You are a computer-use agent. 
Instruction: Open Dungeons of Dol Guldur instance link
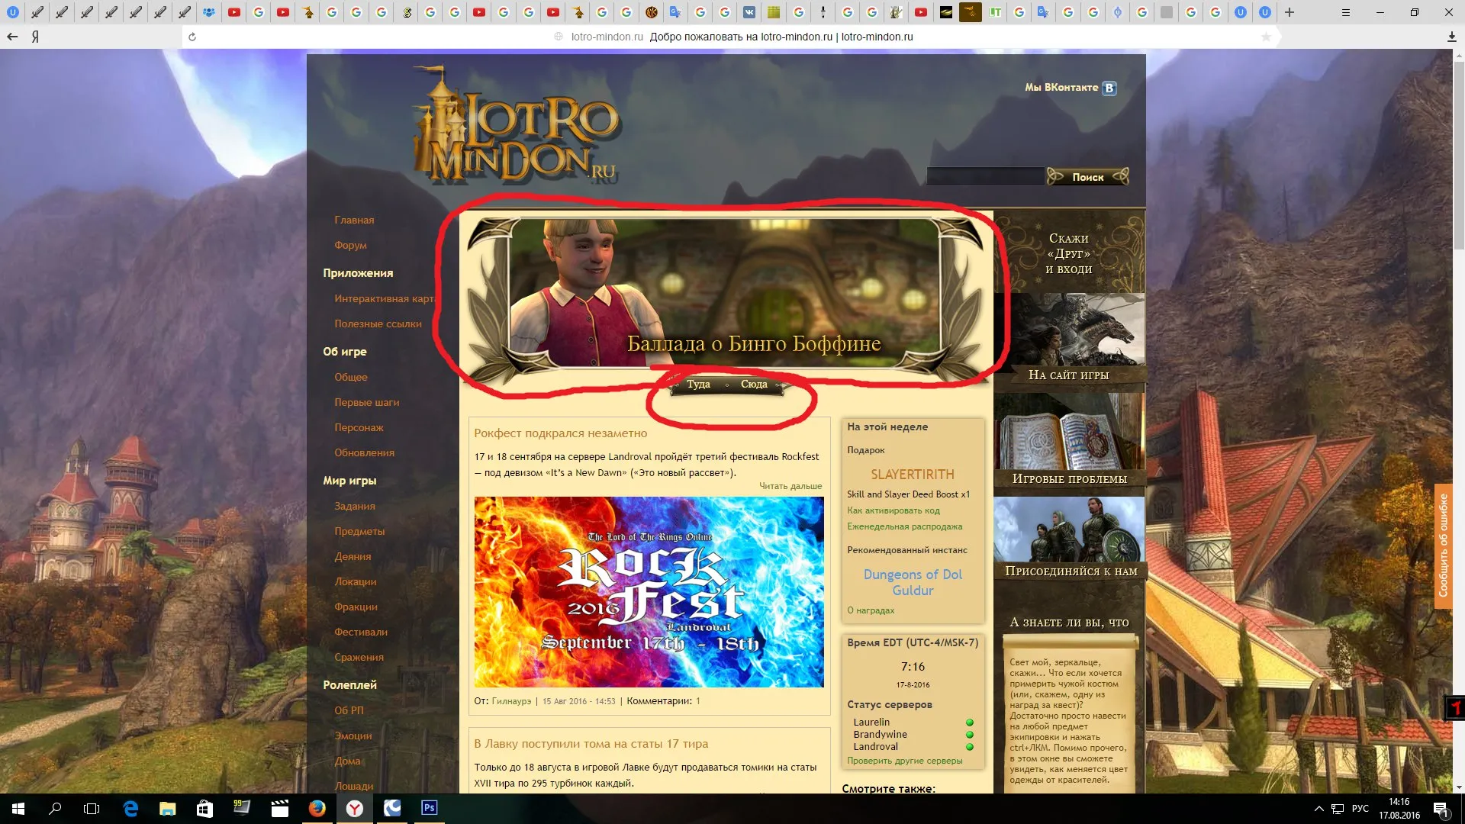[x=913, y=582]
